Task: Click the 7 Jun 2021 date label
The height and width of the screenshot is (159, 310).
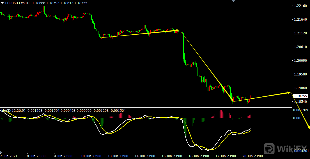Action: pyautogui.click(x=9, y=156)
